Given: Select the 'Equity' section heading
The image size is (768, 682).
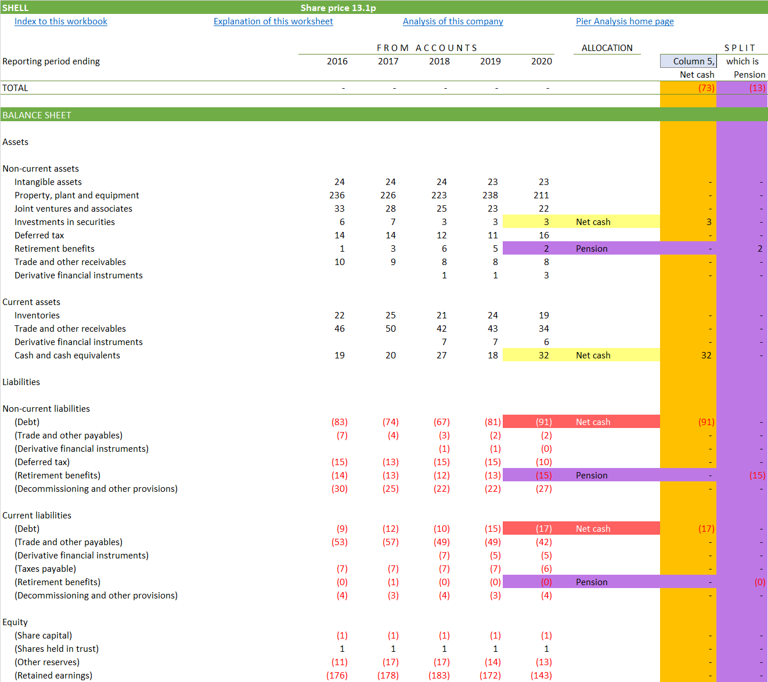Looking at the screenshot, I should click(15, 622).
